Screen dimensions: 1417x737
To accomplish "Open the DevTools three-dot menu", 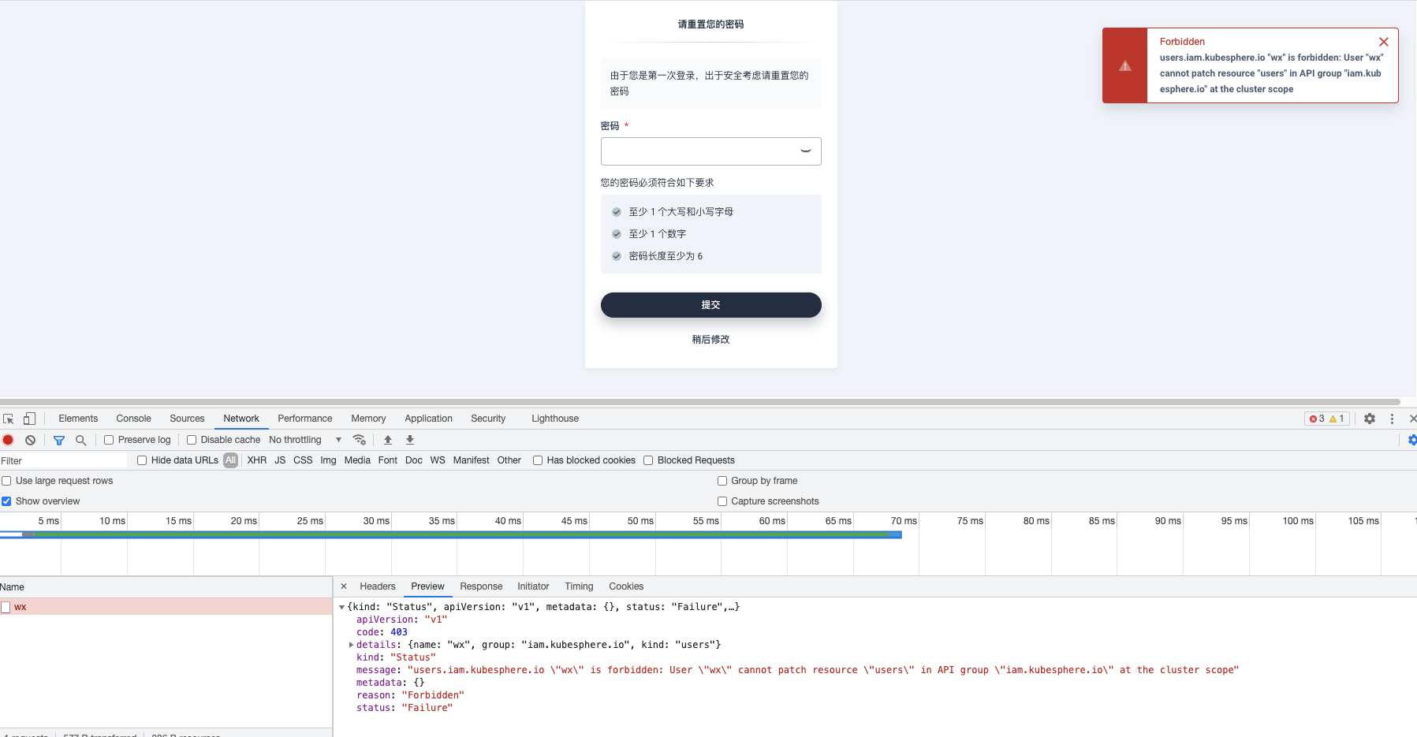I will pos(1392,419).
